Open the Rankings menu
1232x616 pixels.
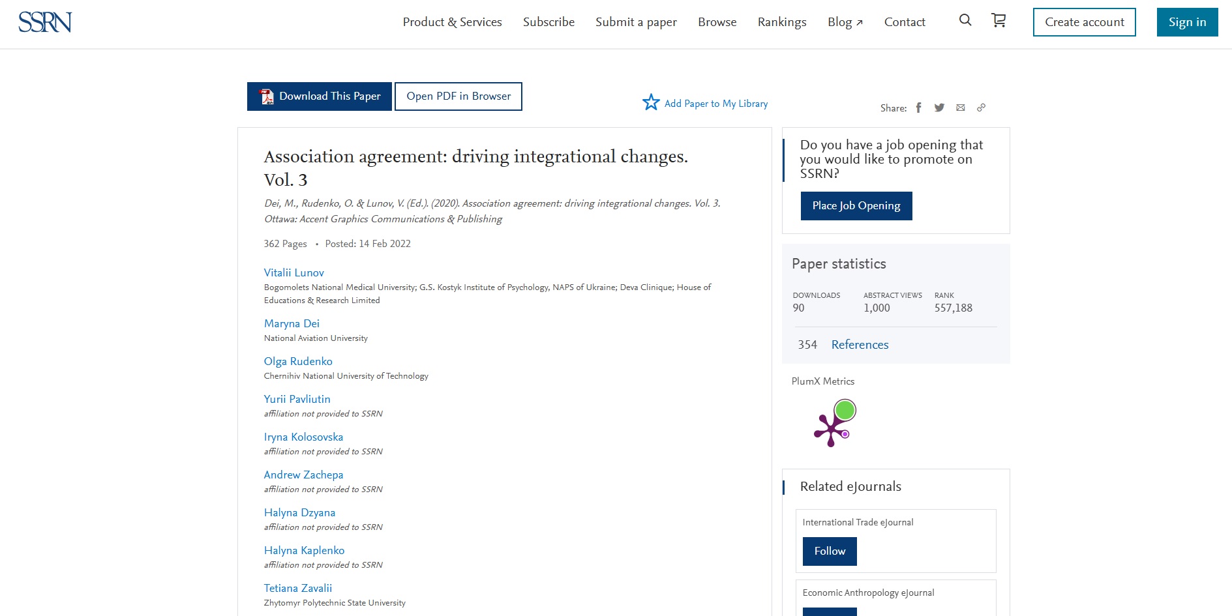coord(782,22)
